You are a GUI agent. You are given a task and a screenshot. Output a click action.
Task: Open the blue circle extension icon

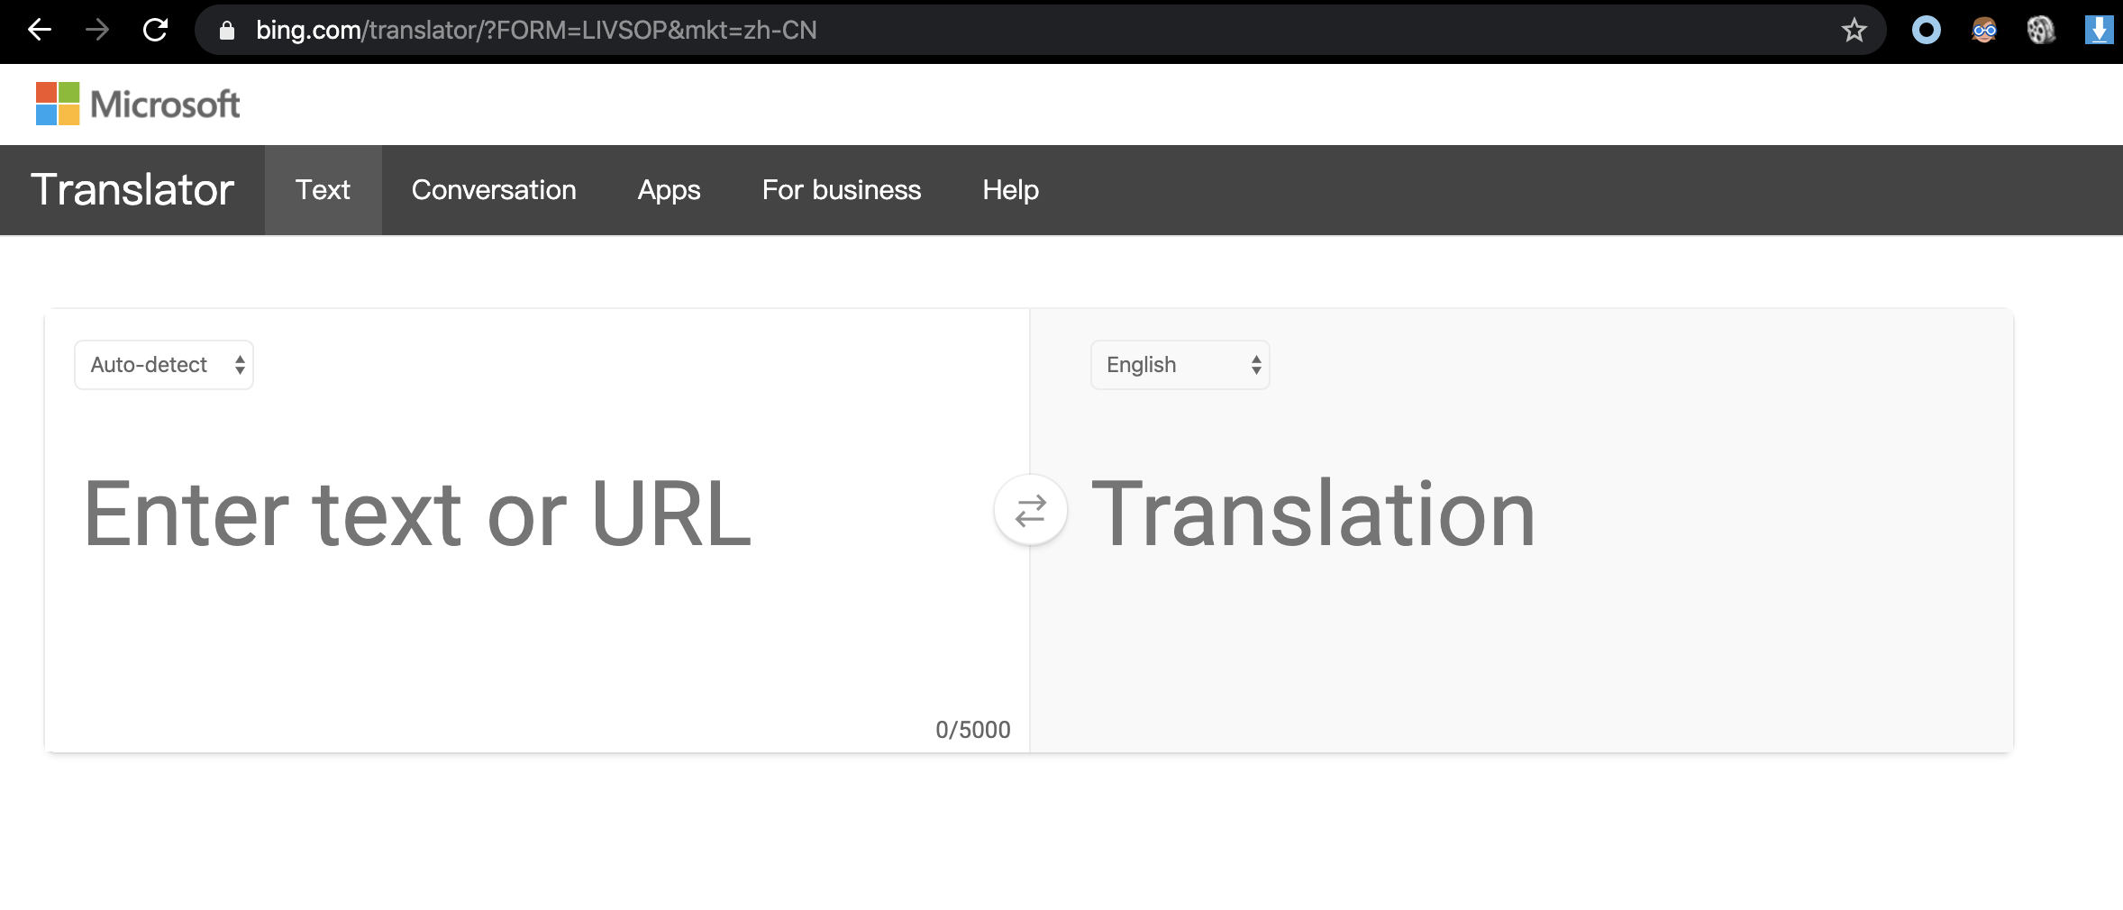(1926, 31)
